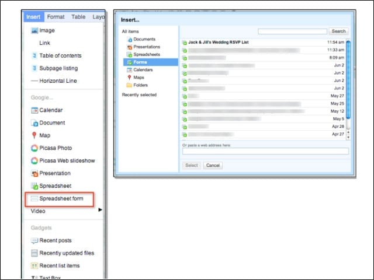The image size is (374, 280).
Task: Click the Maps pin icon in dialog
Action: 129,78
